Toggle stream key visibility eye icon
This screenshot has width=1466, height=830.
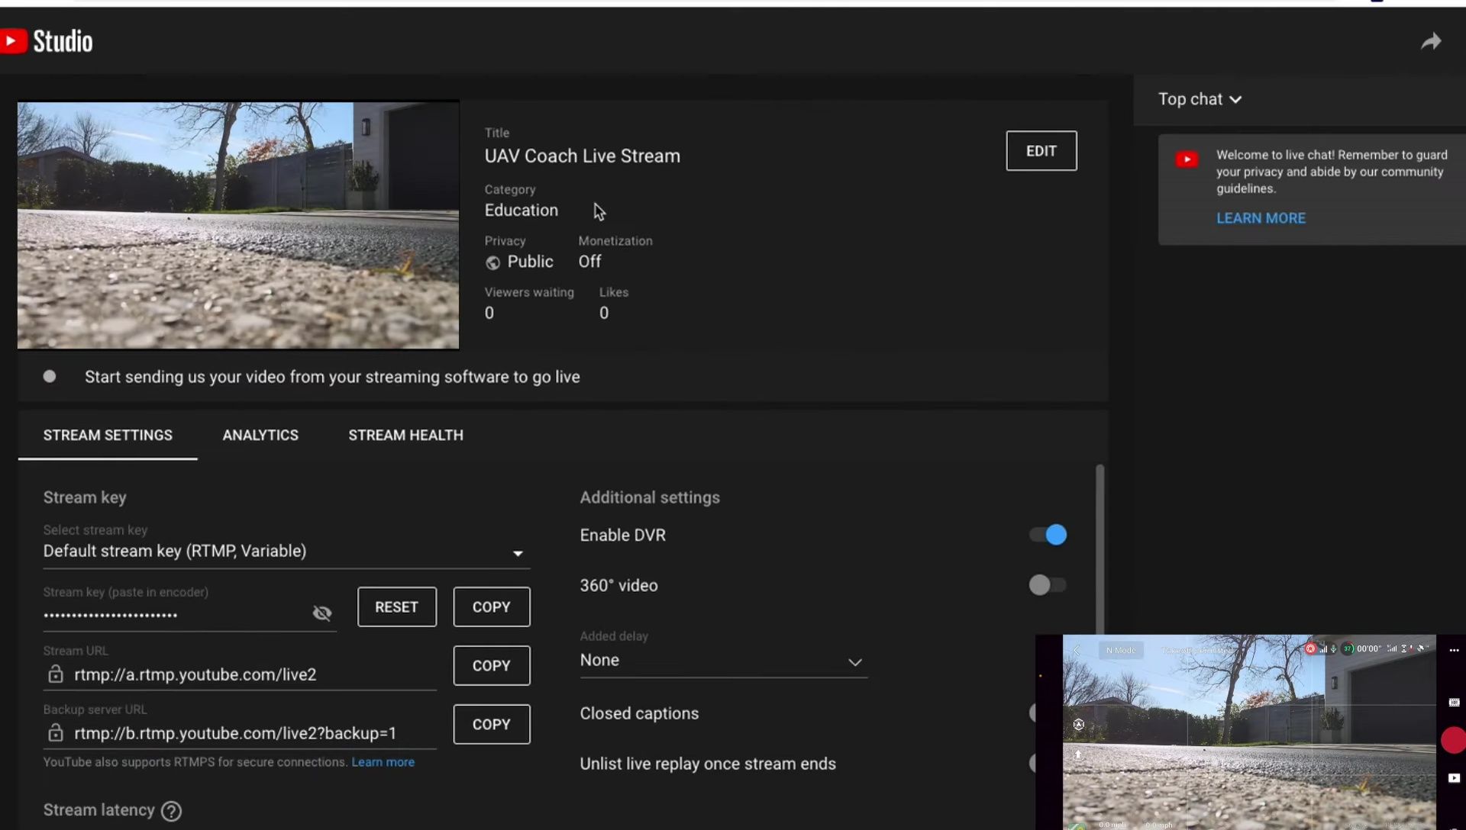pos(322,613)
